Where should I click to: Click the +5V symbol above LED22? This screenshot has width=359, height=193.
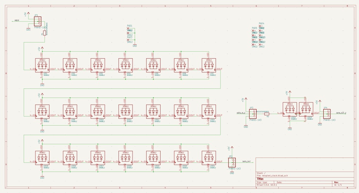(x=289, y=93)
